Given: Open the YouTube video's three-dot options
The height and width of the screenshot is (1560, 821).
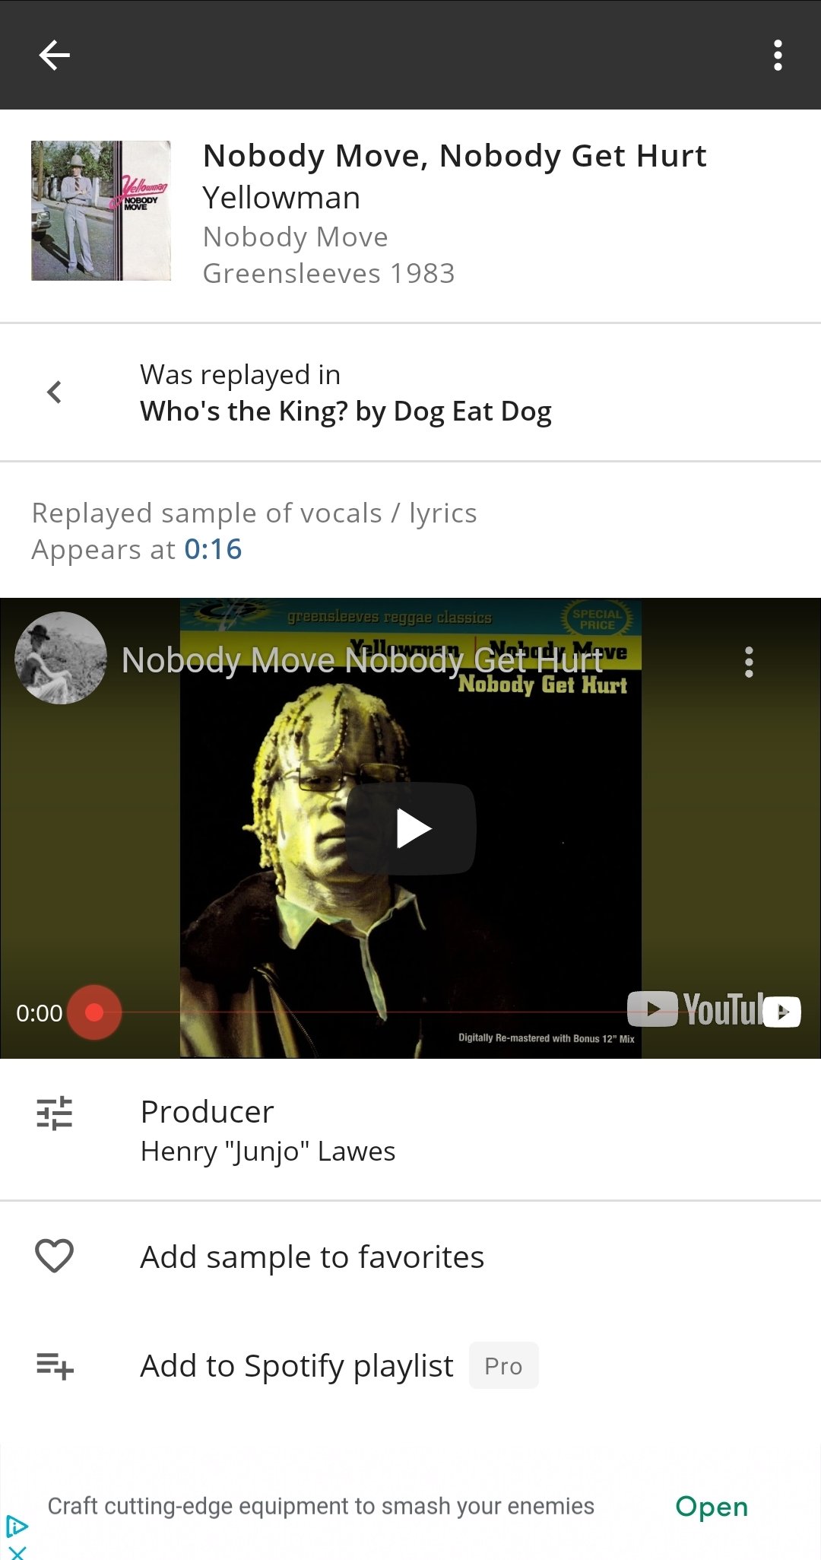Looking at the screenshot, I should [x=749, y=662].
